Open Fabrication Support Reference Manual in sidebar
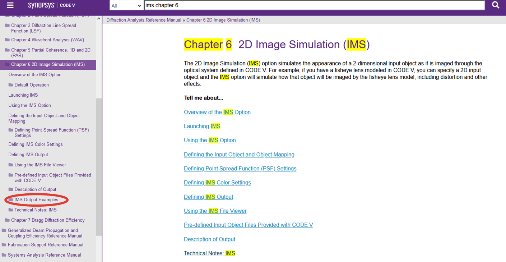The image size is (506, 262). pos(46,245)
